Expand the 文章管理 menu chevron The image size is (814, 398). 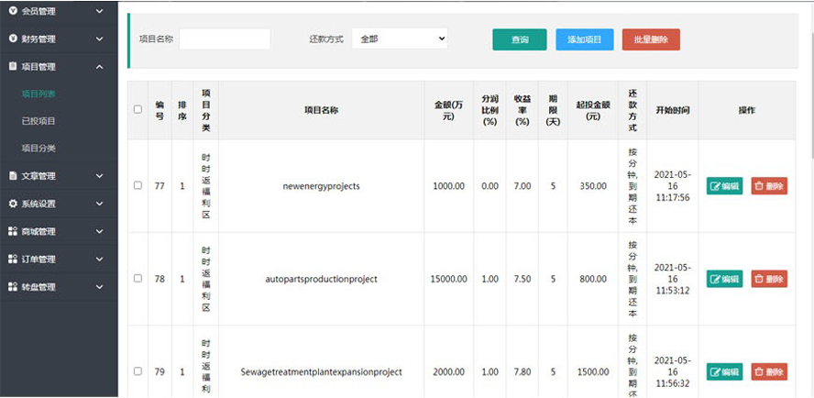[x=100, y=176]
